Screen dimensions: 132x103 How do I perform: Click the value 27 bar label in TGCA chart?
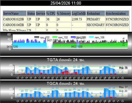click(40, 89)
